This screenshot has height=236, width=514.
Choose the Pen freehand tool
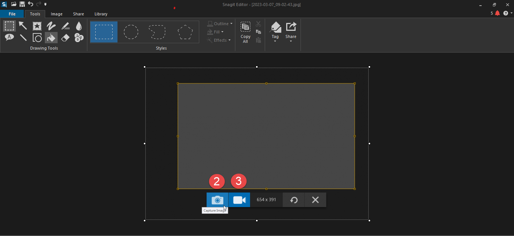click(x=51, y=26)
